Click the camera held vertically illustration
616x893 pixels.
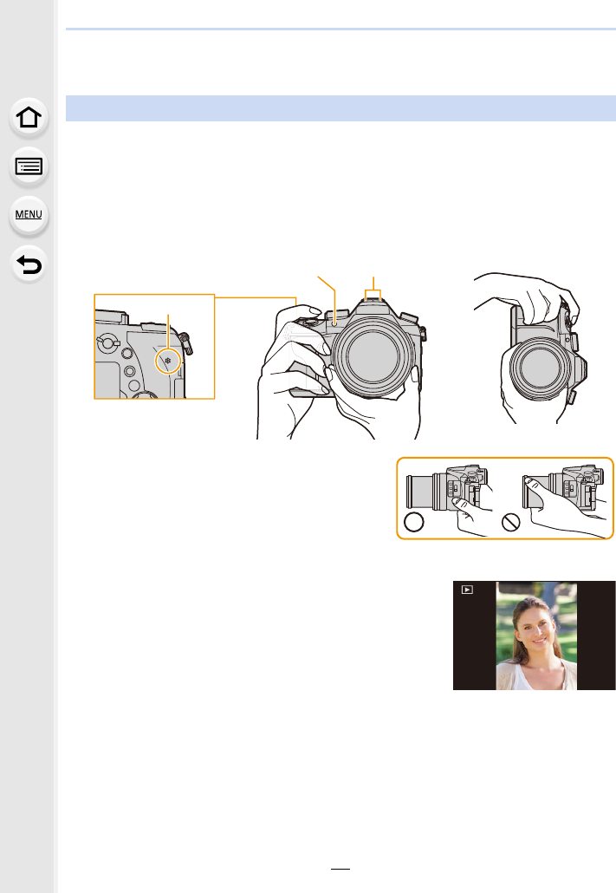[531, 348]
